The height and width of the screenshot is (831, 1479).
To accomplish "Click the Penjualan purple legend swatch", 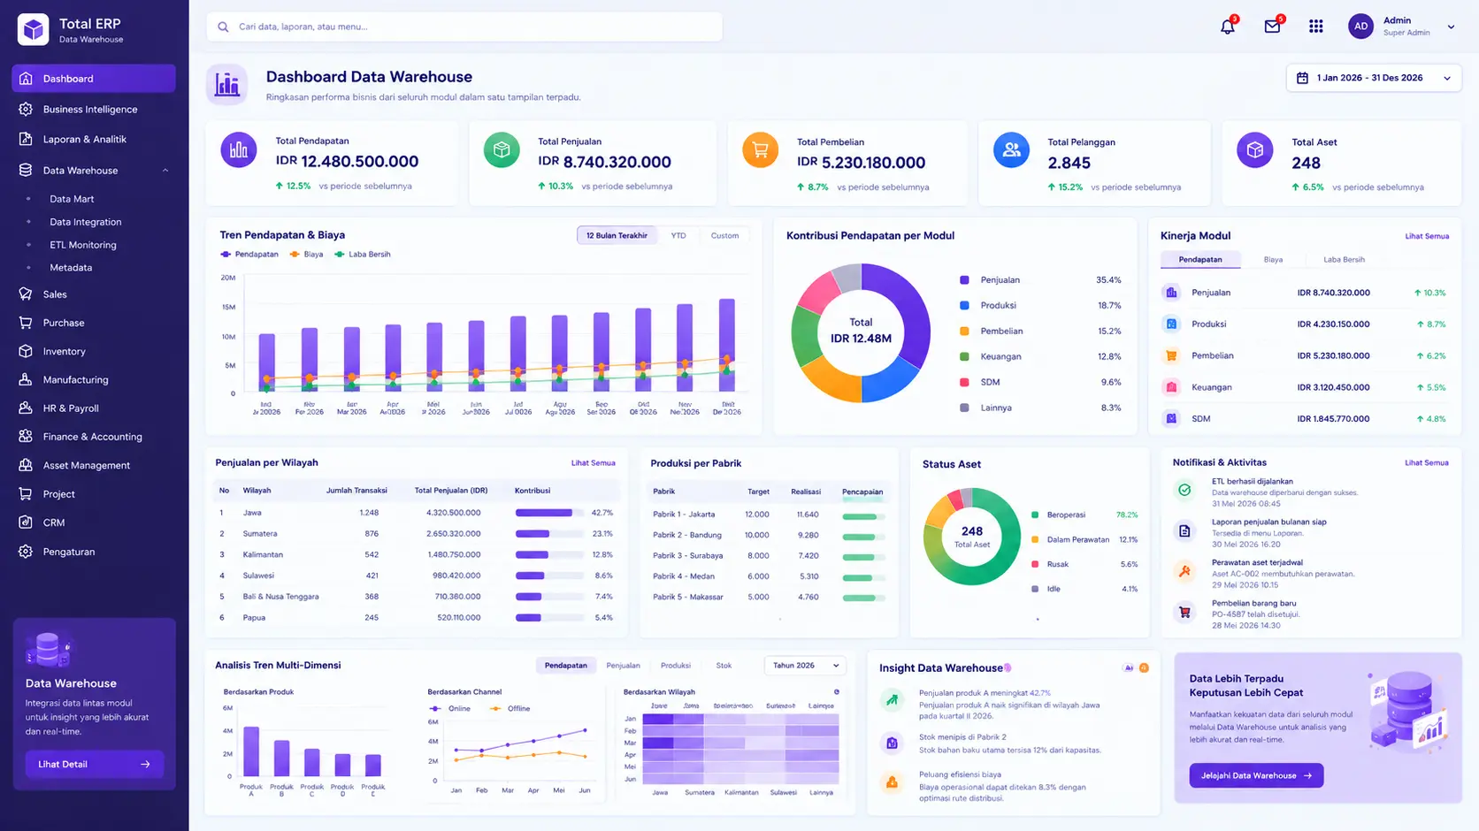I will tap(964, 280).
